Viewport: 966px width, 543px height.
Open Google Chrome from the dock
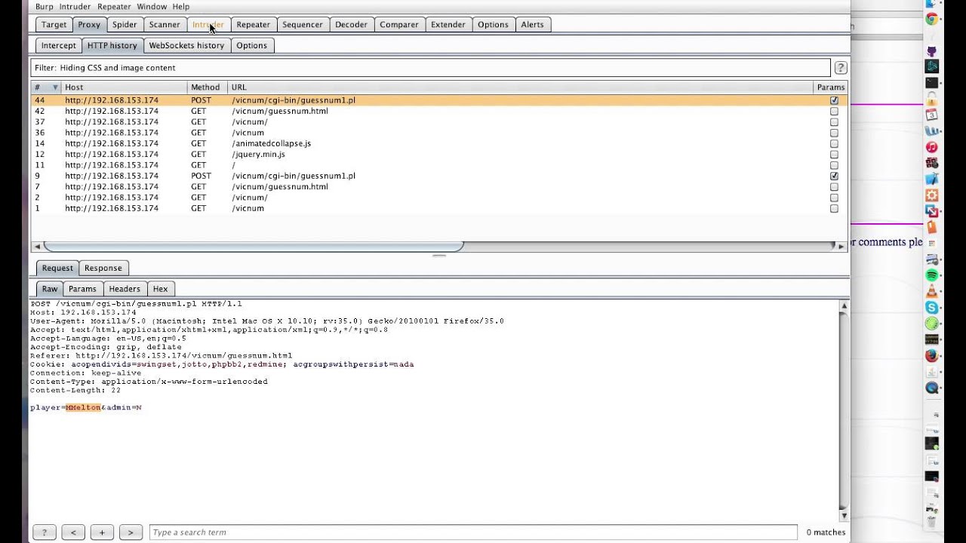click(x=932, y=20)
